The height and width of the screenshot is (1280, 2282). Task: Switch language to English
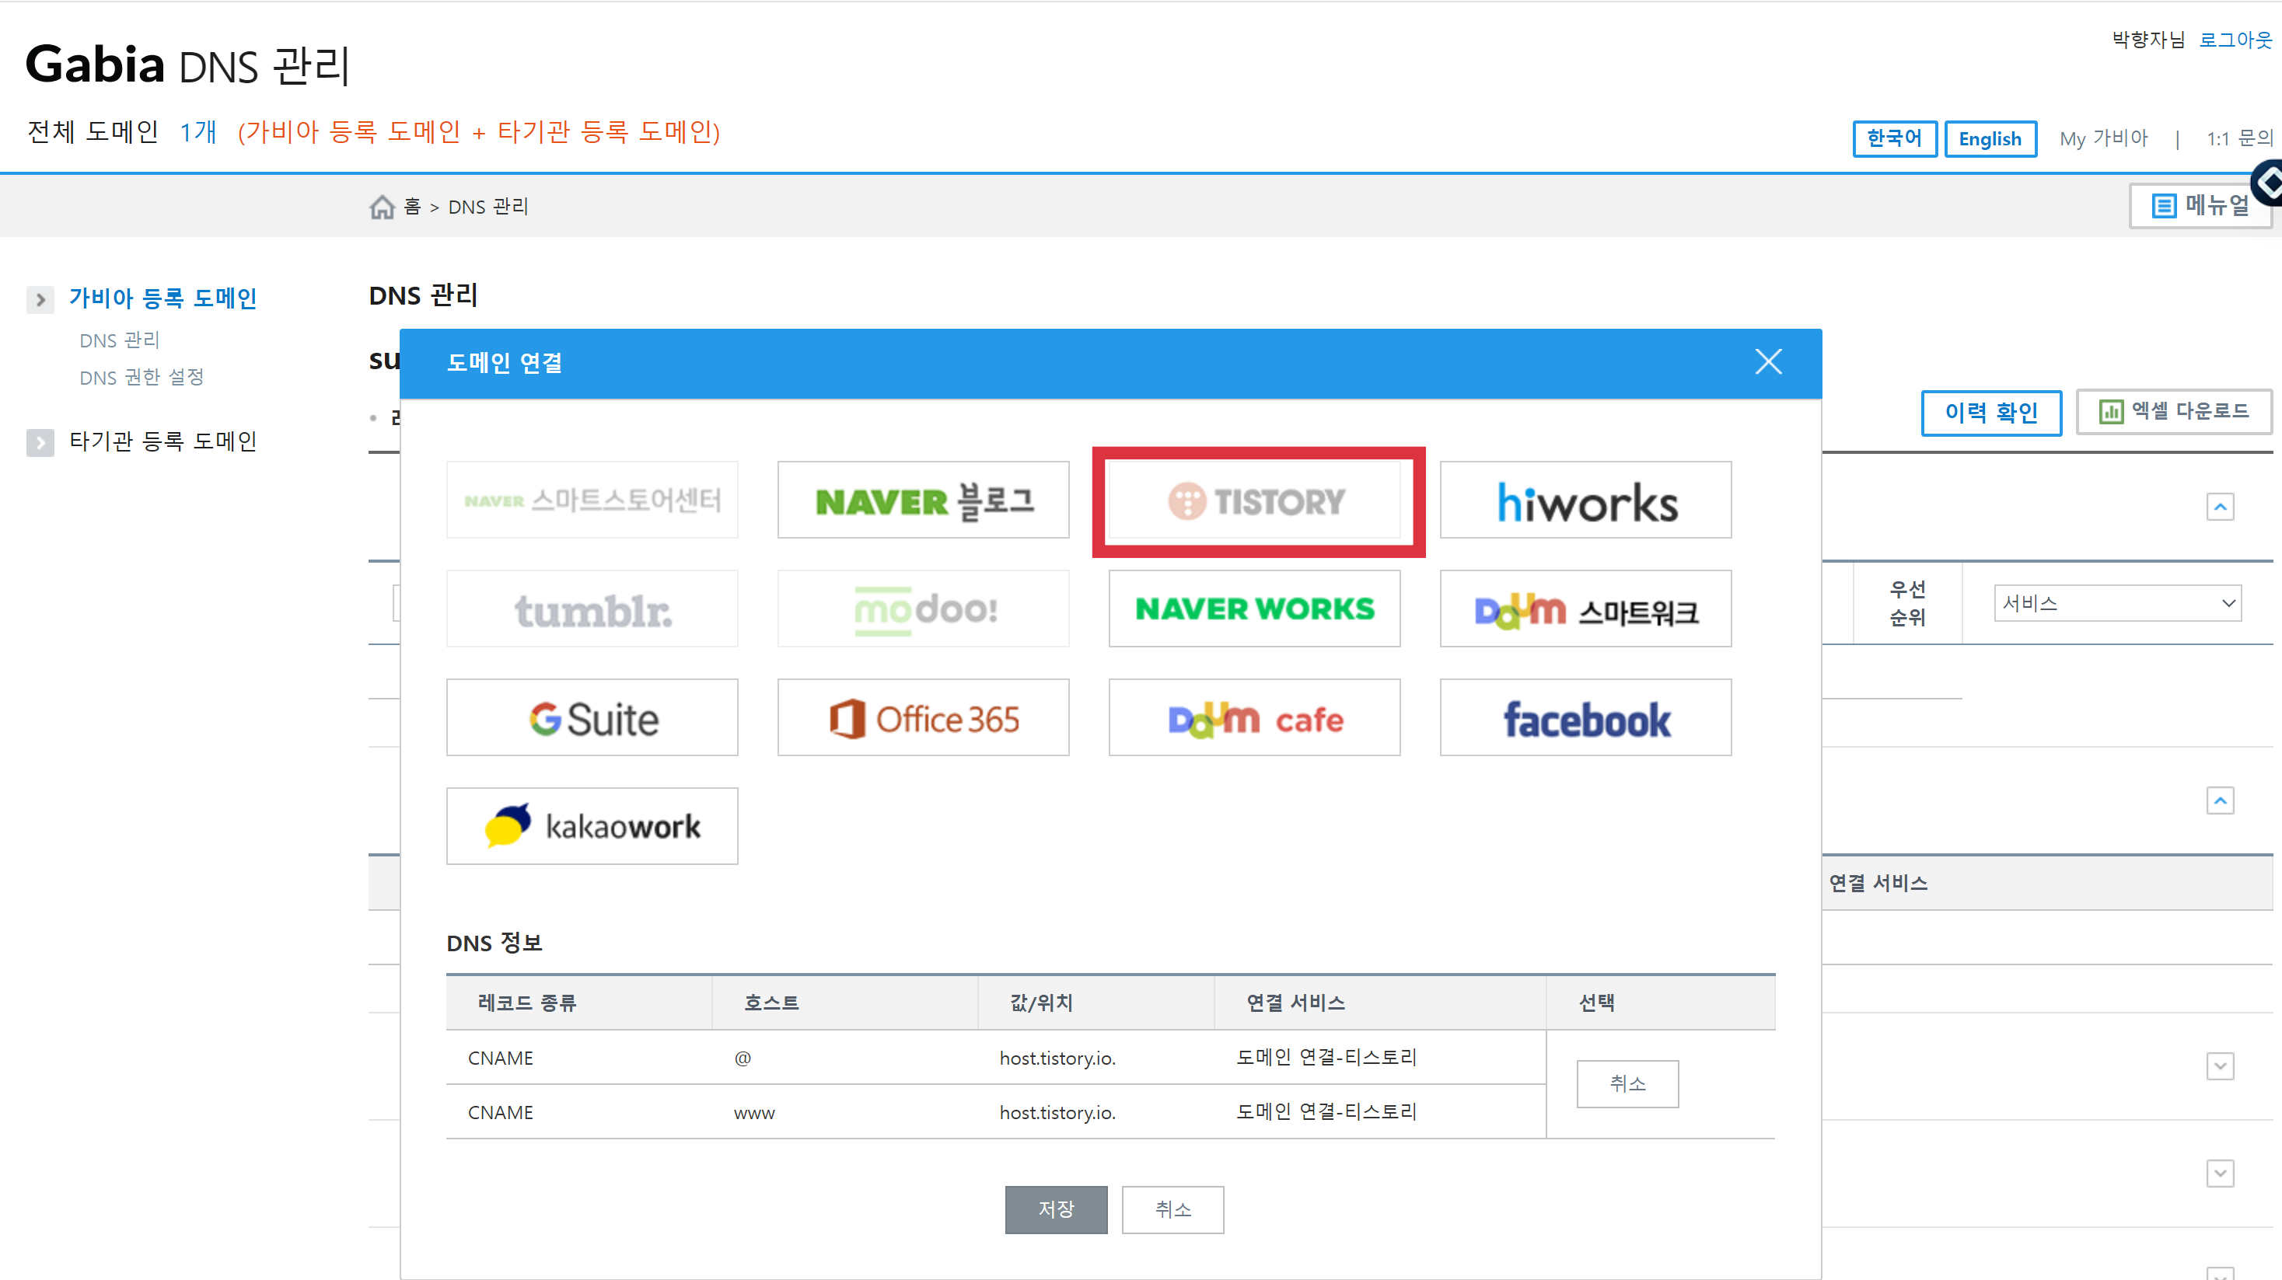(x=1989, y=139)
